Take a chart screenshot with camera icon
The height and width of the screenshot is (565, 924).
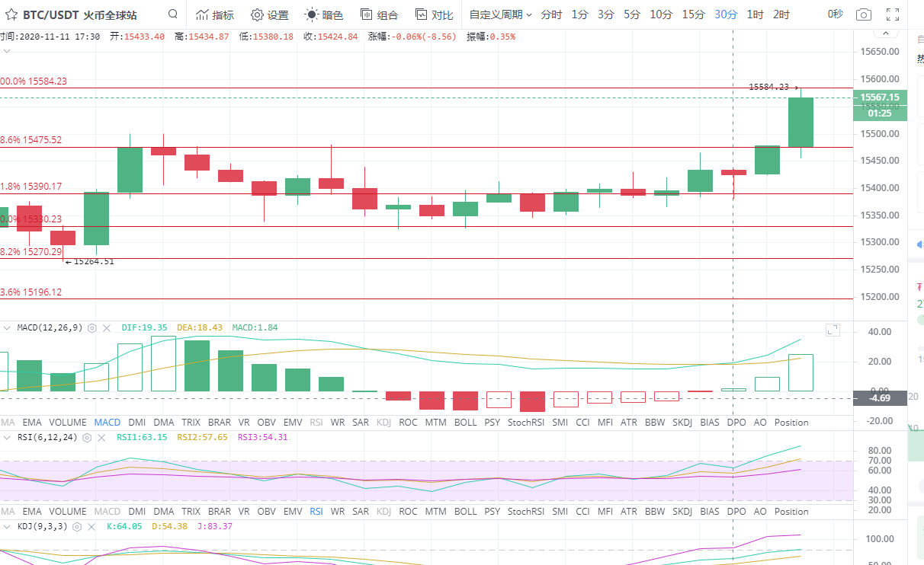(x=863, y=14)
